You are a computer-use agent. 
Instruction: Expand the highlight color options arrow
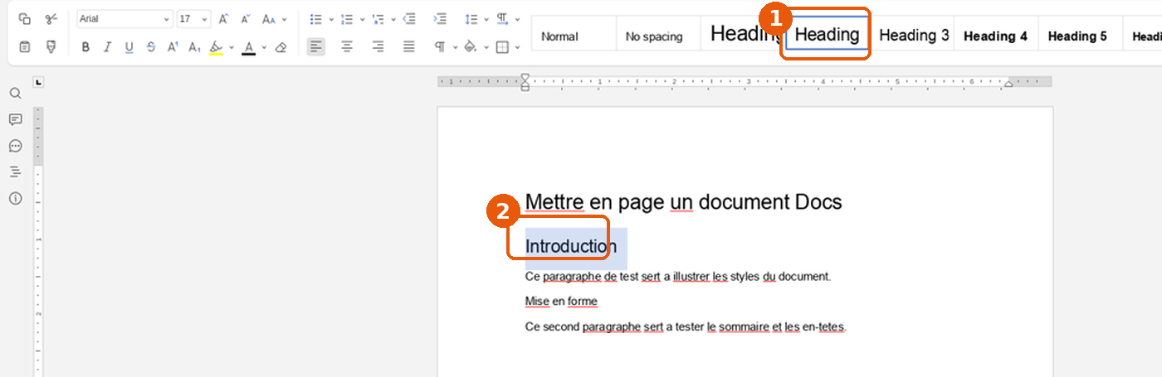[232, 47]
